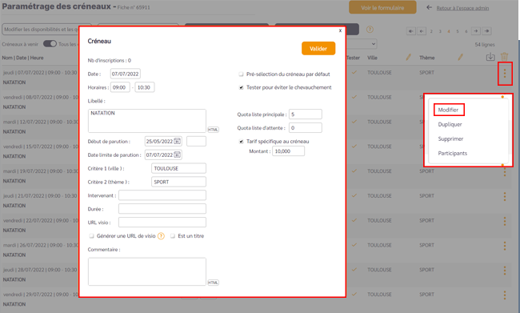This screenshot has width=520, height=313.
Task: Select Dupliquer in context menu
Action: click(x=450, y=124)
